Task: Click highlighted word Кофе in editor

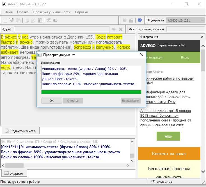Action: tap(100, 37)
